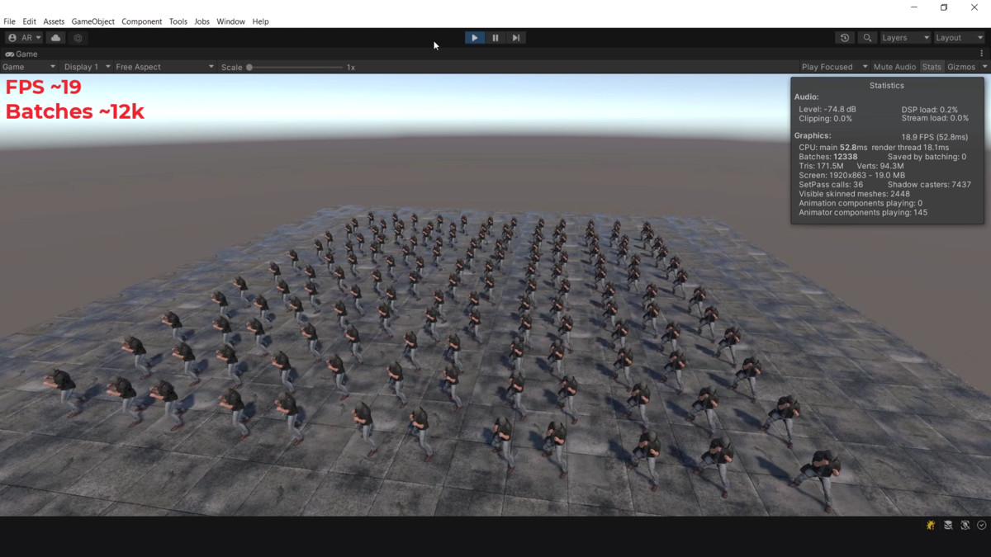The height and width of the screenshot is (557, 991).
Task: Click the Step frame button
Action: [x=515, y=37]
